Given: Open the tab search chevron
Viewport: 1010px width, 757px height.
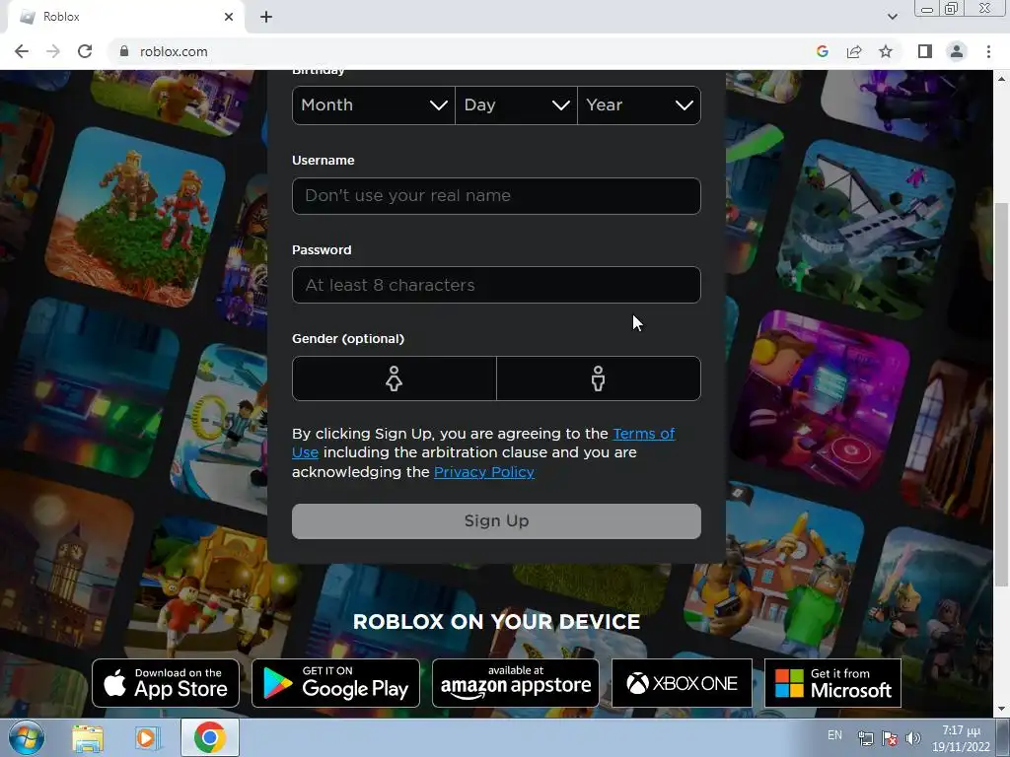Looking at the screenshot, I should coord(892,17).
